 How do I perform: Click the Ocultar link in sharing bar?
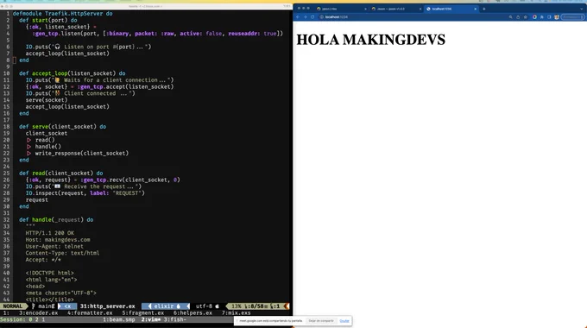[344, 321]
